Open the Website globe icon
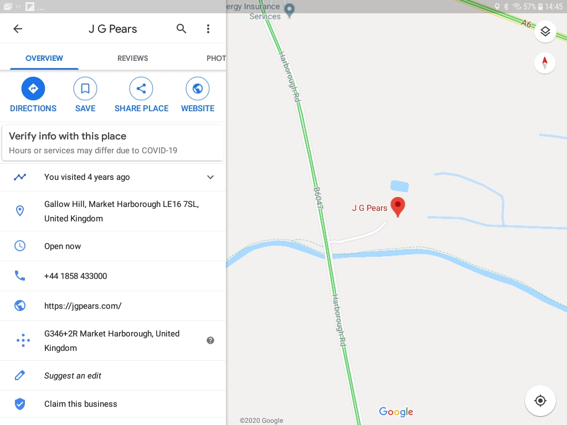The width and height of the screenshot is (567, 425). [x=198, y=89]
